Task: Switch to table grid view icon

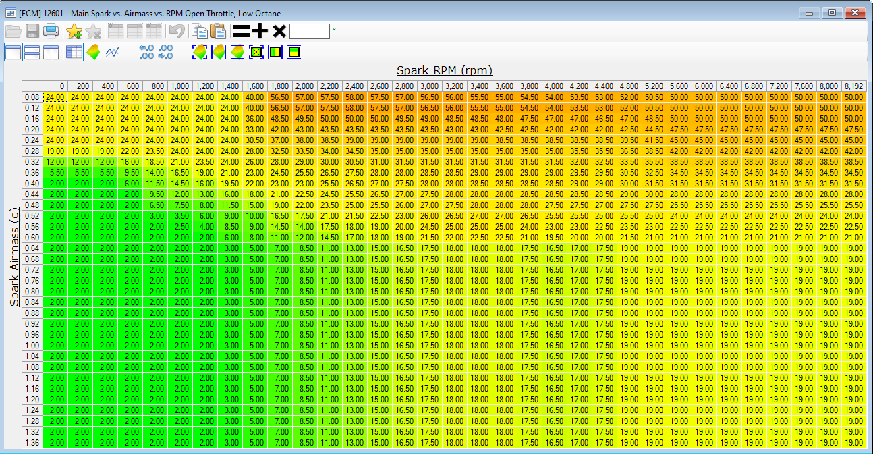Action: 74,52
